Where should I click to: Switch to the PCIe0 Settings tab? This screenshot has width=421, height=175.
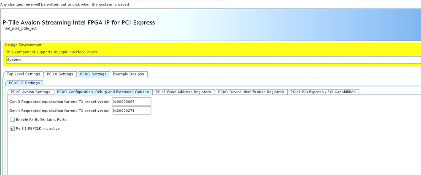click(x=60, y=74)
